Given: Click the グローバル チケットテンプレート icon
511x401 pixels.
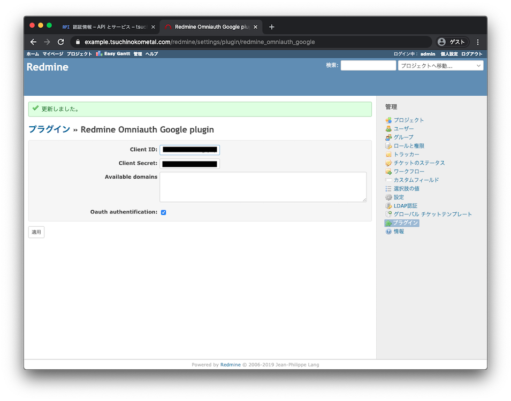Looking at the screenshot, I should point(388,214).
